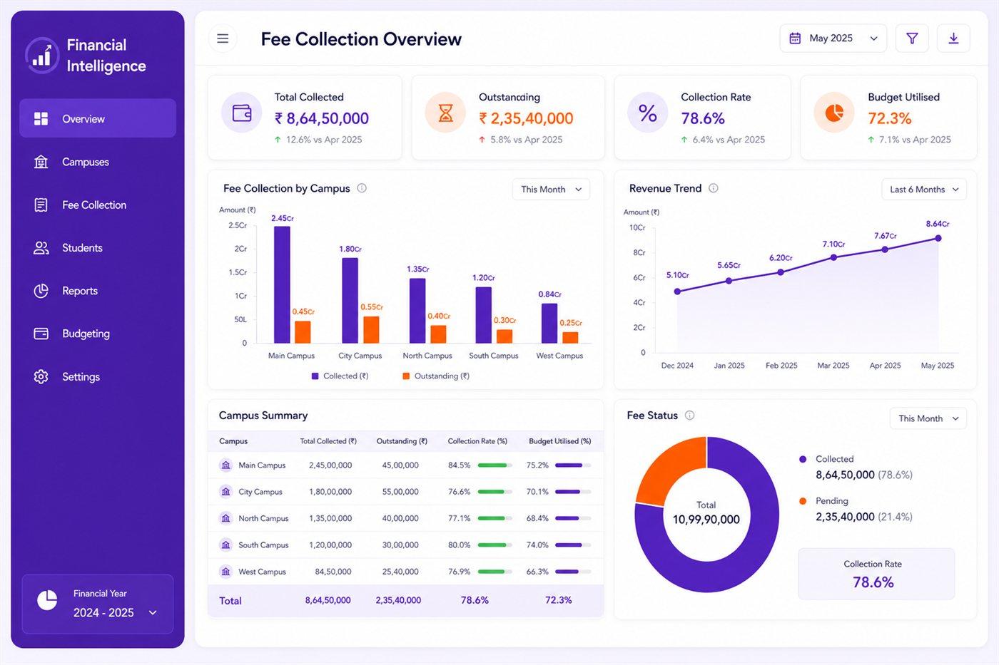Open the Students section
The height and width of the screenshot is (665, 999).
point(98,248)
